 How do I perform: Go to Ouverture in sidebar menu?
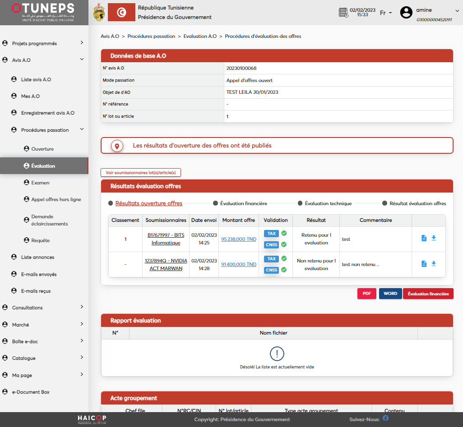pyautogui.click(x=42, y=149)
